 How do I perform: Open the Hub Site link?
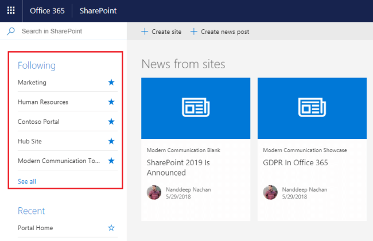[x=30, y=141]
